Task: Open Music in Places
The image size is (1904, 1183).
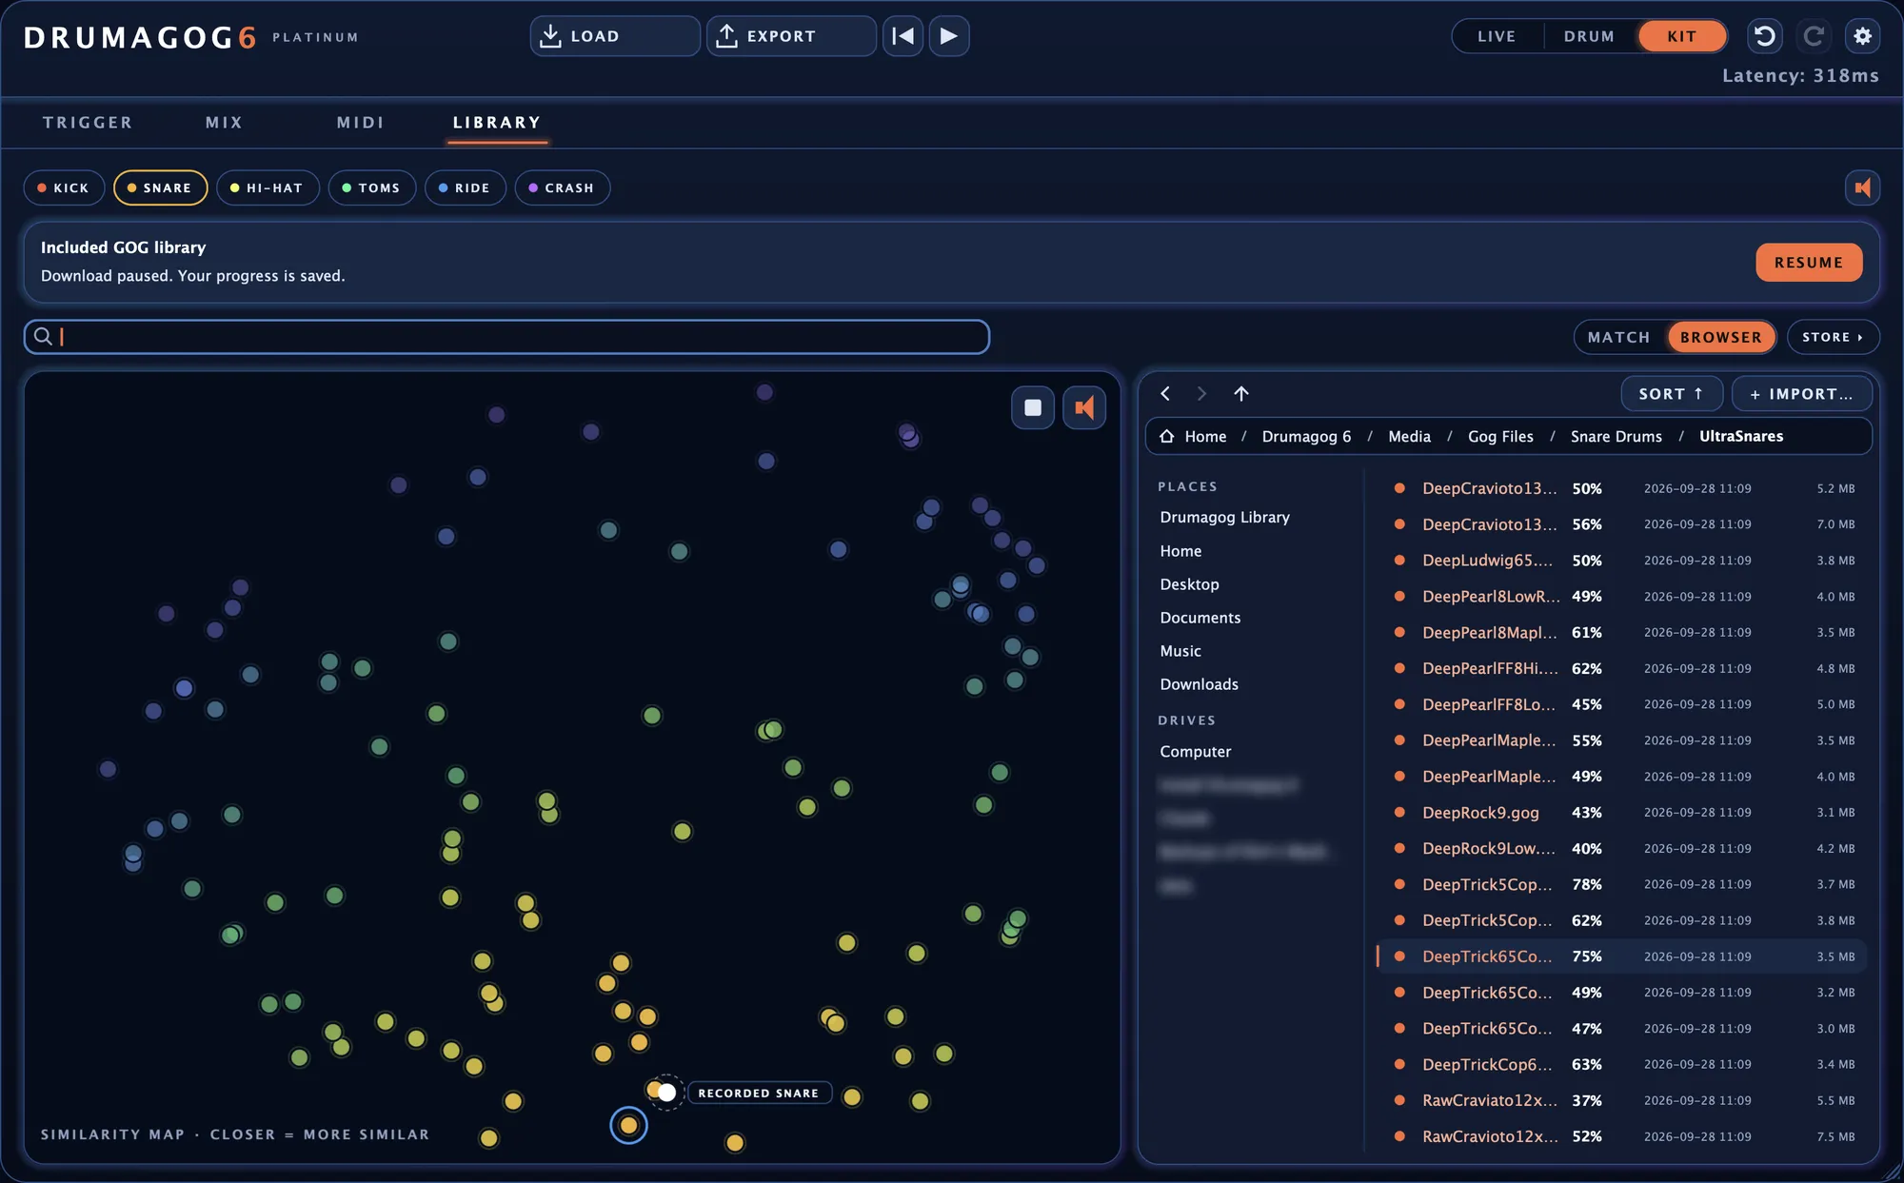Action: pos(1180,651)
